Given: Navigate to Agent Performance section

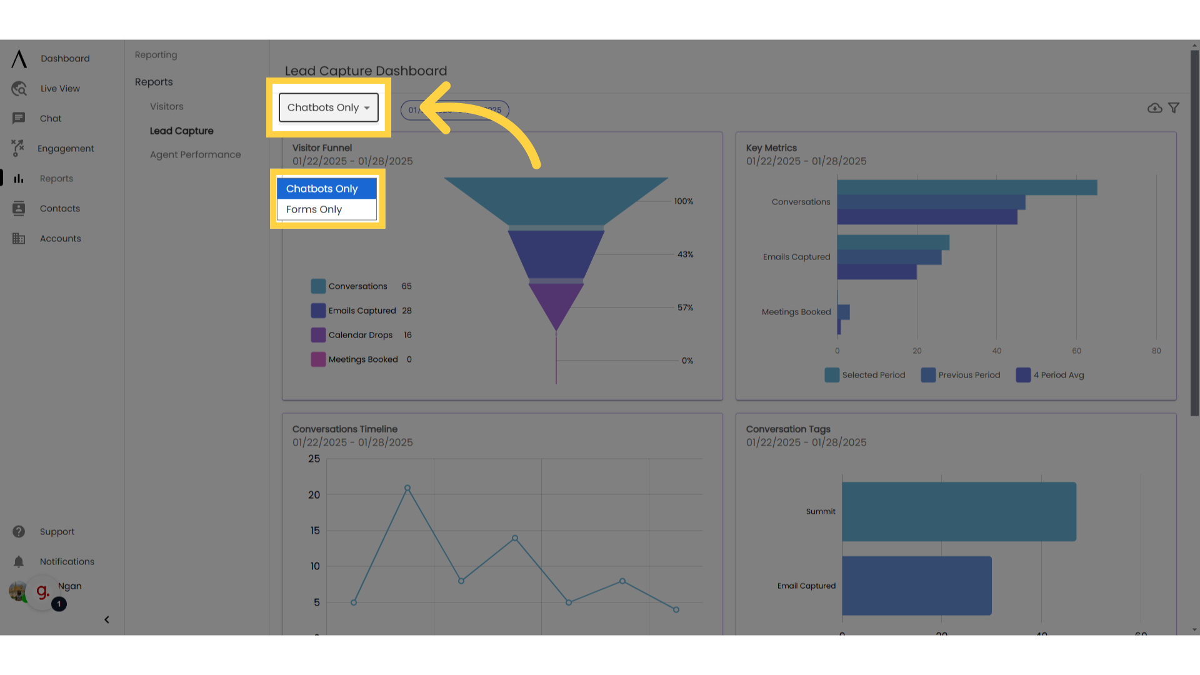Looking at the screenshot, I should coord(196,154).
